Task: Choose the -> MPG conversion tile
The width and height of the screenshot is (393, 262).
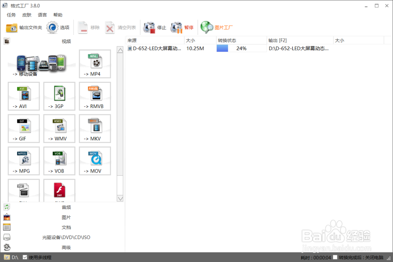Action: tap(24, 161)
